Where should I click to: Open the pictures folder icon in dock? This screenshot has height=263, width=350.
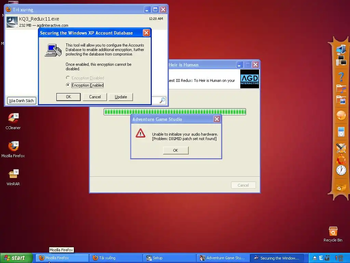click(341, 100)
